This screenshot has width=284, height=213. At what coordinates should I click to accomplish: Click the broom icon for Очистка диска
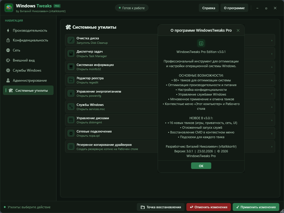pos(71,40)
